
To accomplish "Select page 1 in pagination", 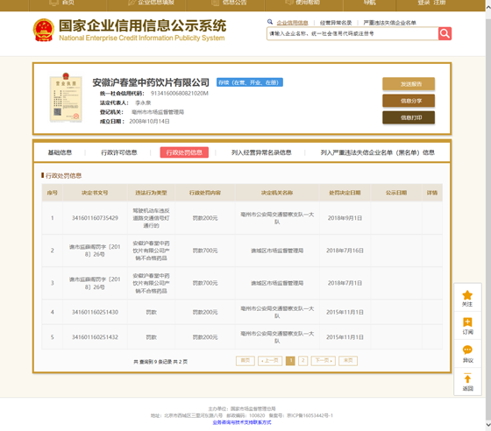I will [290, 361].
